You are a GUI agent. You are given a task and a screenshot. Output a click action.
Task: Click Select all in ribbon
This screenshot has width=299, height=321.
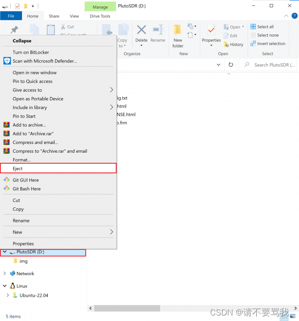coord(262,27)
